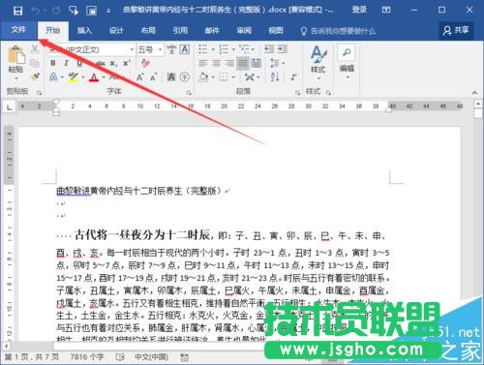
Task: Toggle bold formatting (B)
Action: pos(53,63)
